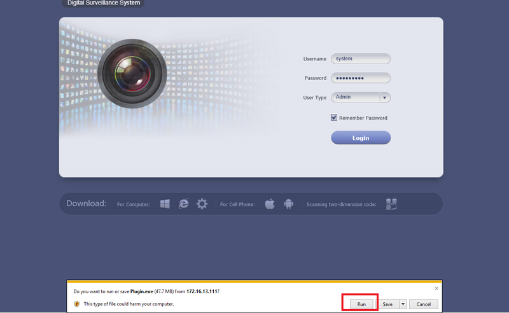This screenshot has height=313, width=509.
Task: Focus the Username field containing system
Action: (361, 59)
